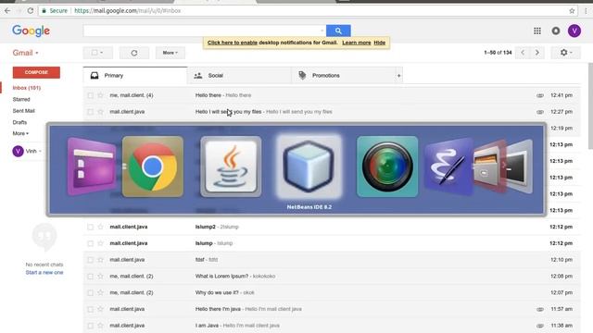Click the Google logo

31,31
